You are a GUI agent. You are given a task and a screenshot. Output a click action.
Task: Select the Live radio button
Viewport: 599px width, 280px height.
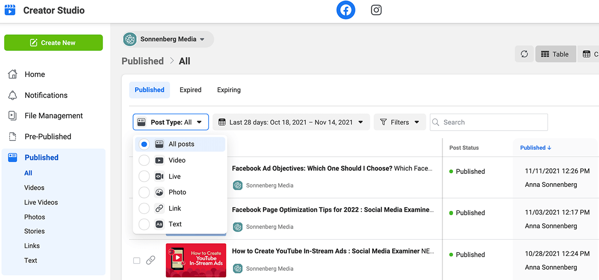pos(144,177)
